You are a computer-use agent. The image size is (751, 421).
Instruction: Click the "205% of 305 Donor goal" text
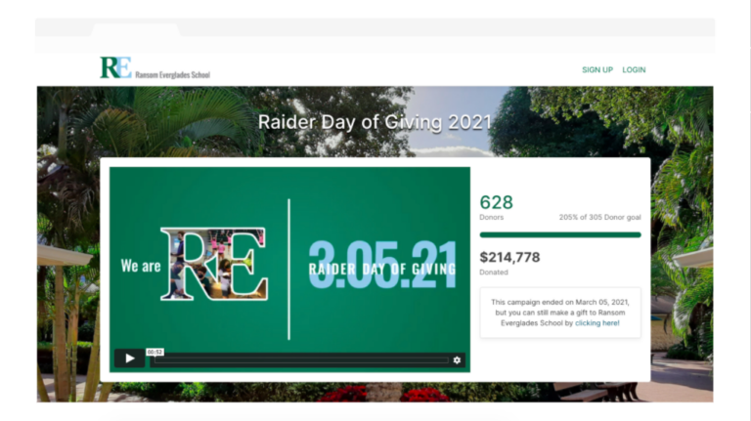[x=599, y=217]
